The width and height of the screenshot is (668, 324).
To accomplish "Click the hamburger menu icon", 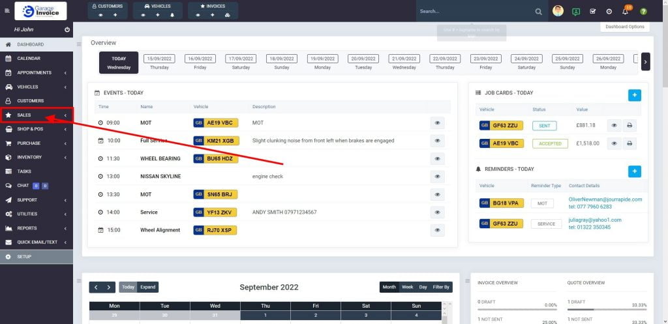I will [x=7, y=11].
